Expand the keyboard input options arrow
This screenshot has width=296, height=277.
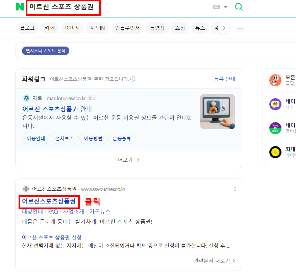click(x=225, y=7)
